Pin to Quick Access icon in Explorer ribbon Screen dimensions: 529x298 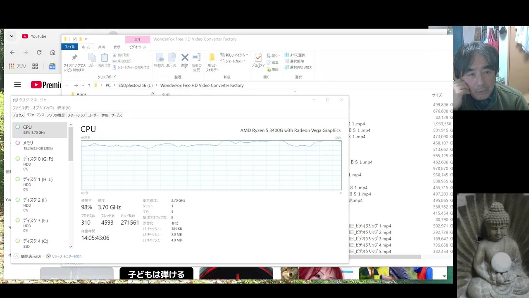[74, 58]
